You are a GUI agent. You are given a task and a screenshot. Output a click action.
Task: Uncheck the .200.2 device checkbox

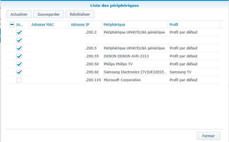[19, 32]
